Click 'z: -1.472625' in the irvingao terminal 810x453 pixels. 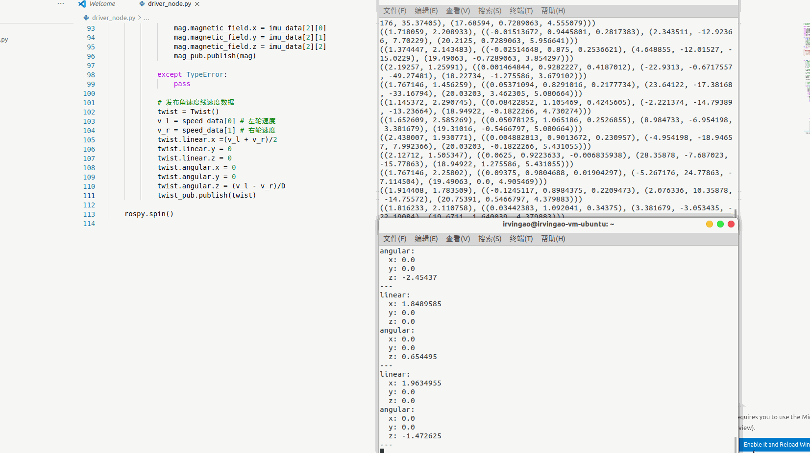(415, 436)
